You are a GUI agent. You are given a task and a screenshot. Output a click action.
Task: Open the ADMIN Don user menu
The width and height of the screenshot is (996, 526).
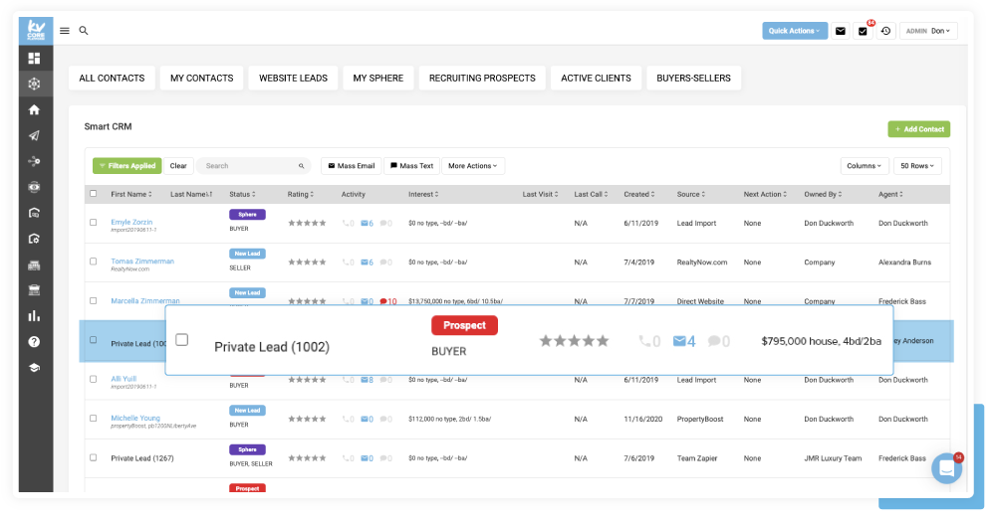(x=928, y=31)
